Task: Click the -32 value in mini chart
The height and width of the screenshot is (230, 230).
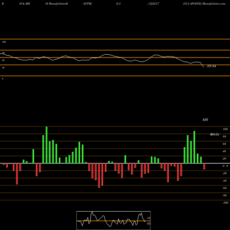Action: [x=149, y=224]
